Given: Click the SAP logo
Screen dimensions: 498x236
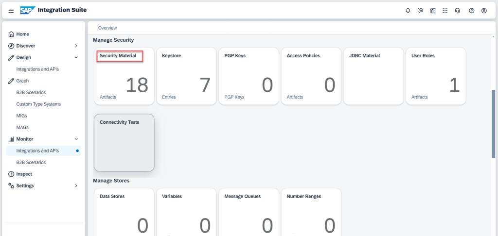Looking at the screenshot, I should [27, 10].
